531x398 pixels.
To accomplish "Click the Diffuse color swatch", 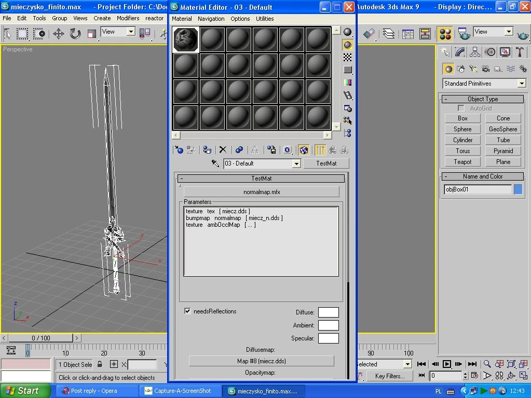I will pyautogui.click(x=328, y=312).
